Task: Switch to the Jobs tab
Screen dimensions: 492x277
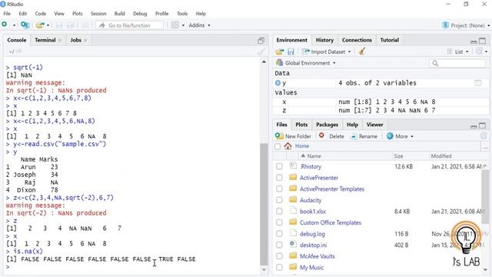Action: [x=75, y=40]
